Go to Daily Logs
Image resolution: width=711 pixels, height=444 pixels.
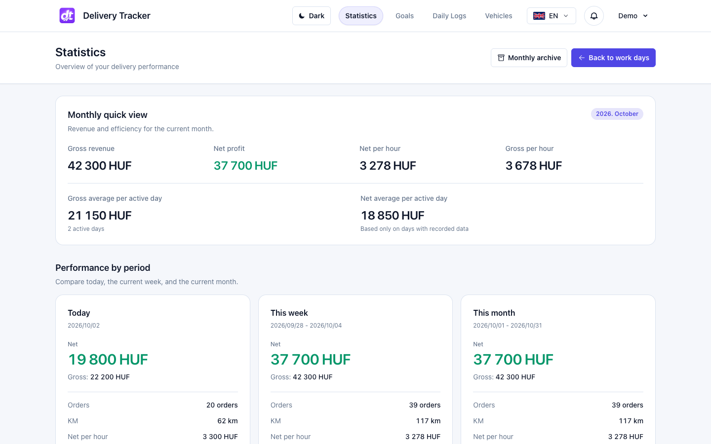[x=449, y=16]
